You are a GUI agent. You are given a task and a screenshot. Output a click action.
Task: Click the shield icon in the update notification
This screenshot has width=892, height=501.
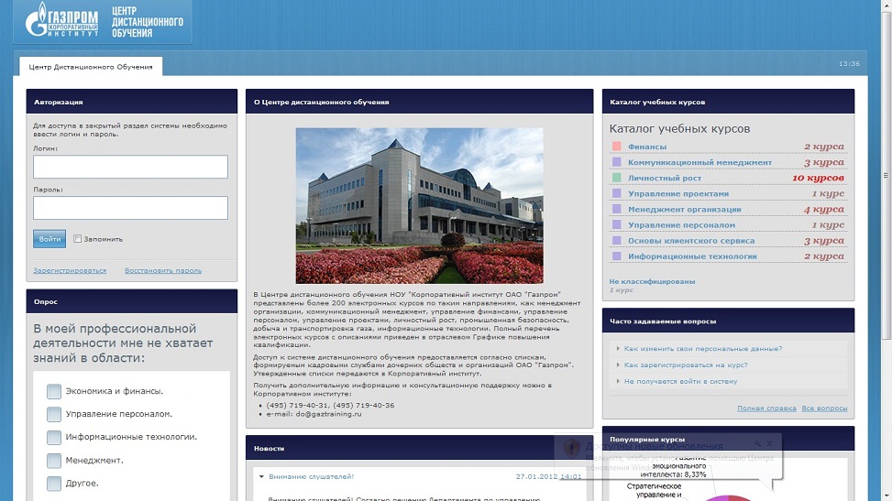click(x=571, y=448)
